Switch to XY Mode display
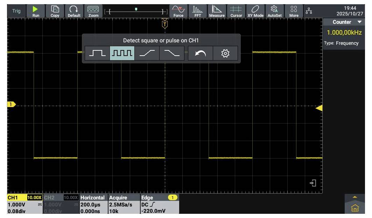The image size is (372, 218). pyautogui.click(x=255, y=11)
